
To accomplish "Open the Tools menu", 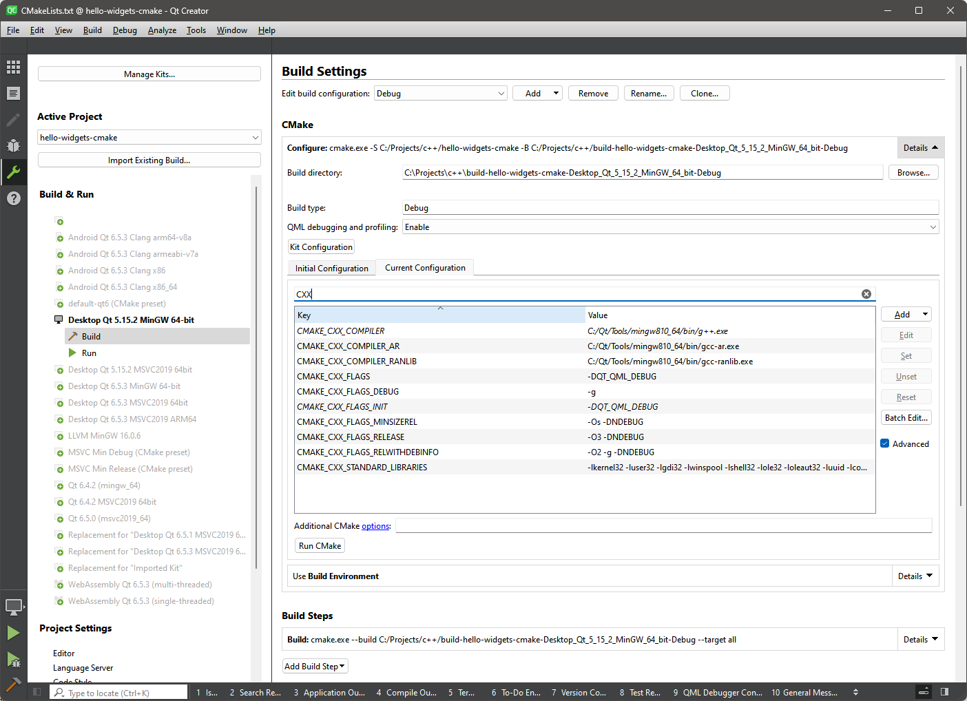I will (196, 30).
